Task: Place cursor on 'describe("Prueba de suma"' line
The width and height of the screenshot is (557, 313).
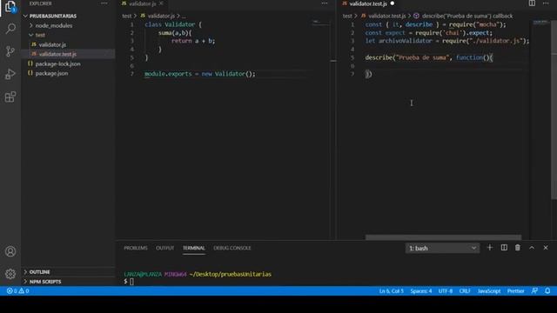Action: [x=429, y=57]
